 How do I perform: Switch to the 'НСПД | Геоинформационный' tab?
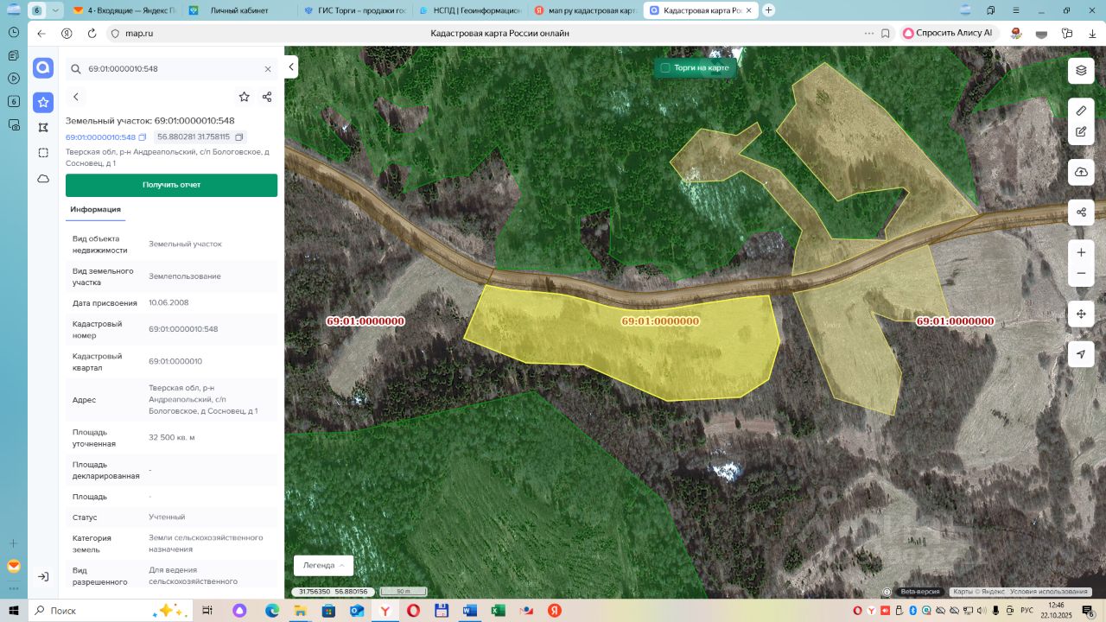point(469,10)
